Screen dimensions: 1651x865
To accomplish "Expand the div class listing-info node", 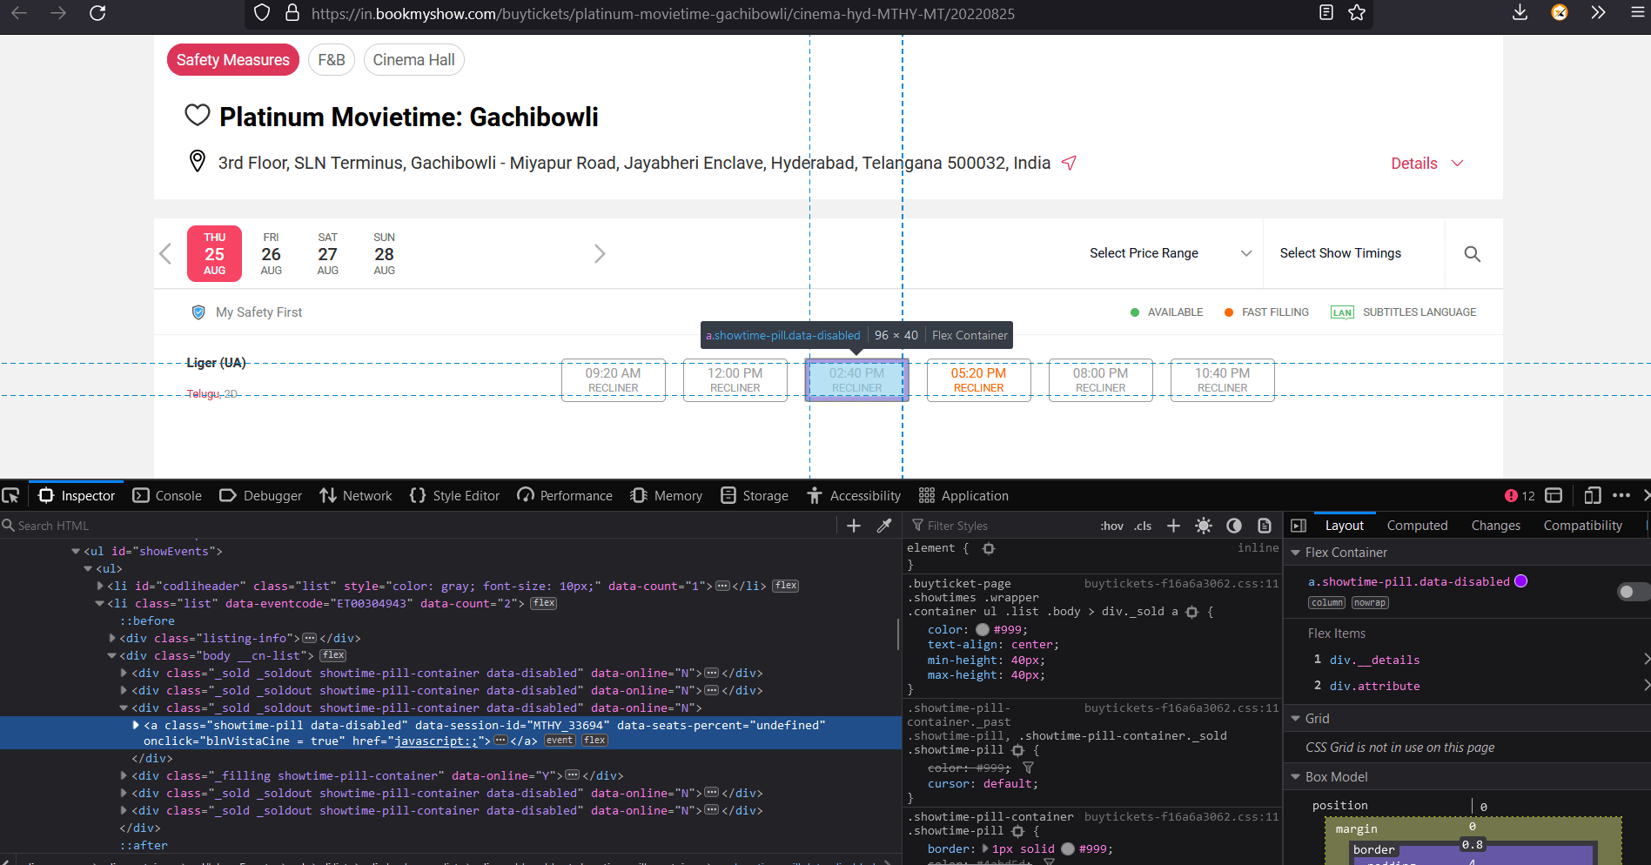I will tap(112, 638).
